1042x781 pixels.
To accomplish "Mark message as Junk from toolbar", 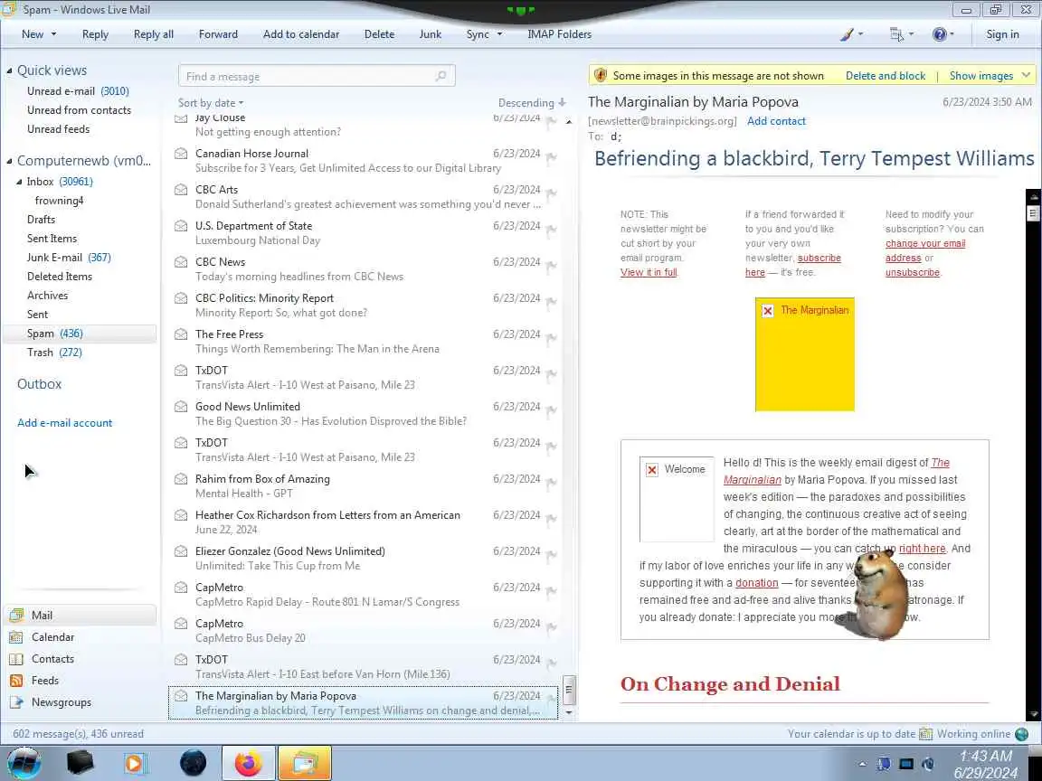I will tap(430, 34).
